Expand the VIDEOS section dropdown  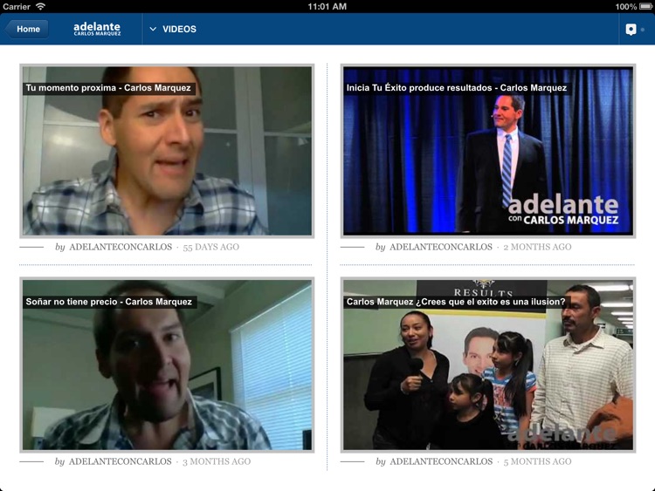click(173, 29)
